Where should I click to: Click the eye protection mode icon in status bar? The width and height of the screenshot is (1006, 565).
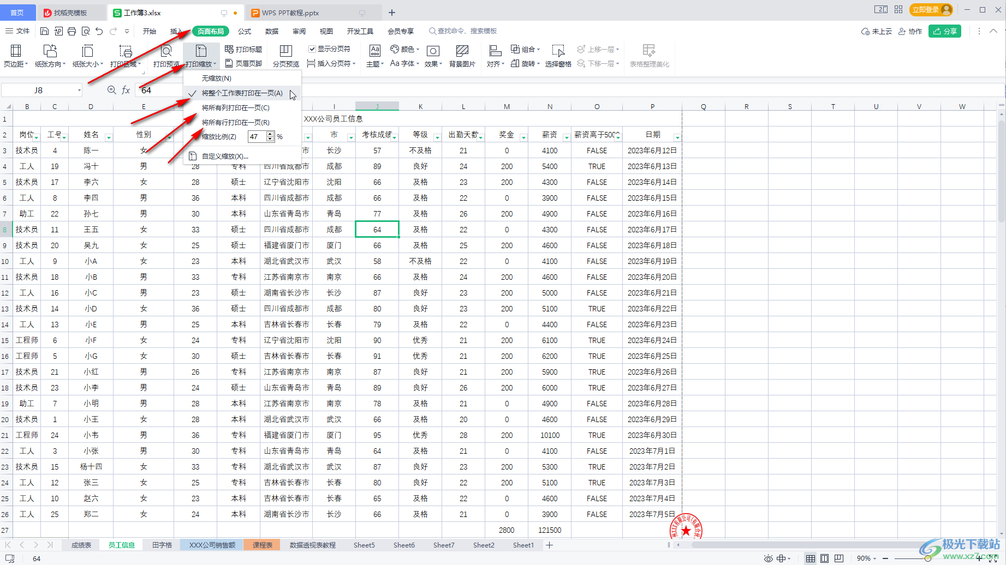point(768,558)
